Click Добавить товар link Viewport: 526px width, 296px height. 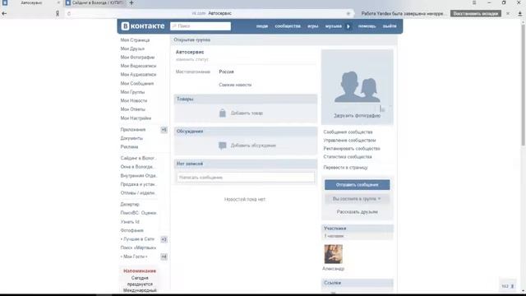(247, 113)
